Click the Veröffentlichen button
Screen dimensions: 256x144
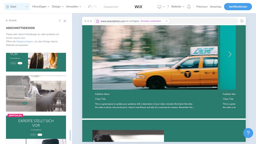coord(238,7)
